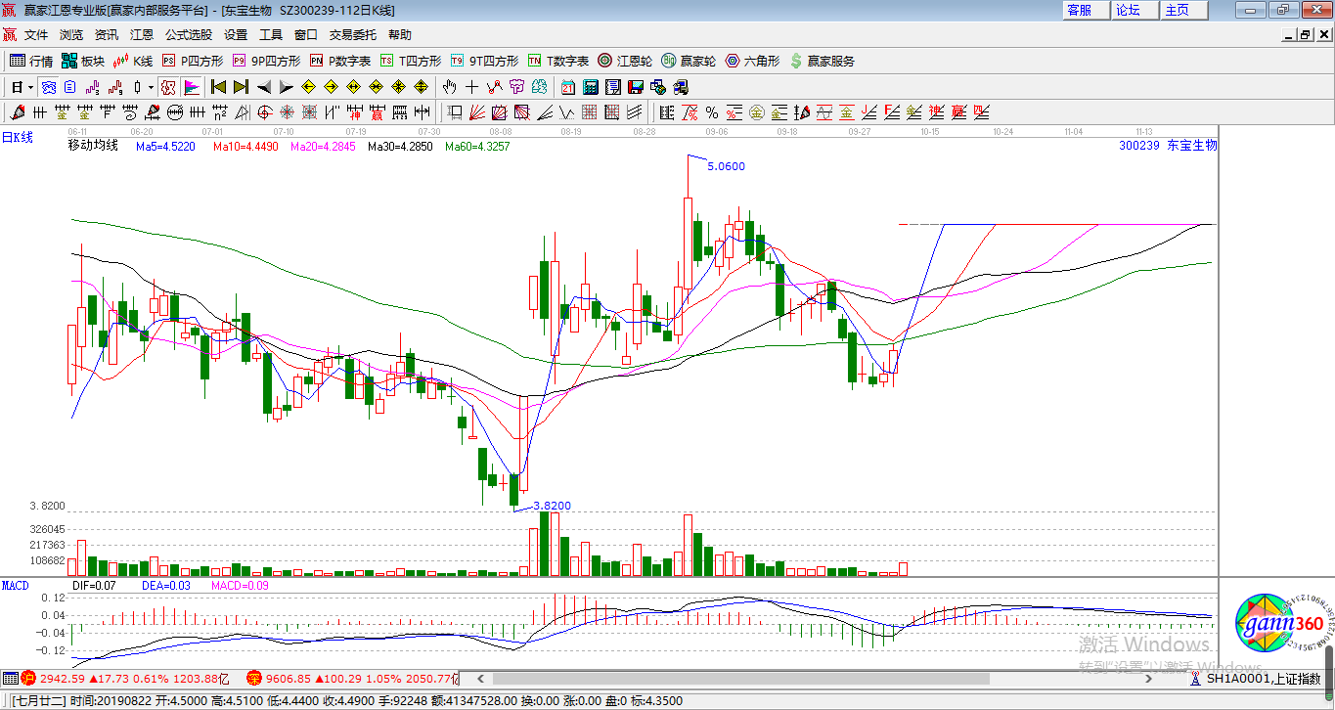Open the 帮助 menu

tap(400, 35)
